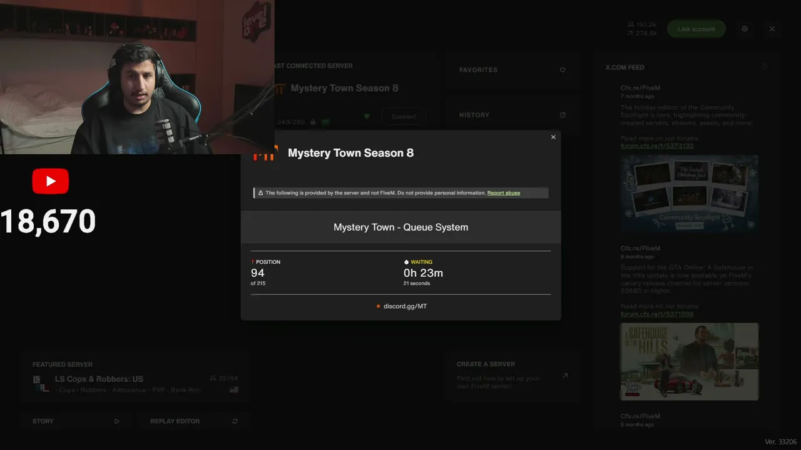Open the Community Spotlight thumbnail image
This screenshot has height=450, width=801.
[690, 194]
